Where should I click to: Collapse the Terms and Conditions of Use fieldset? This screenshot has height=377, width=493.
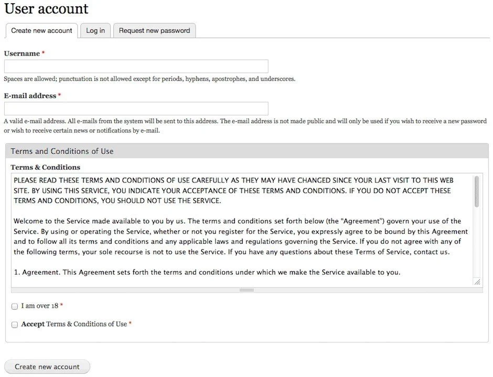[x=61, y=151]
